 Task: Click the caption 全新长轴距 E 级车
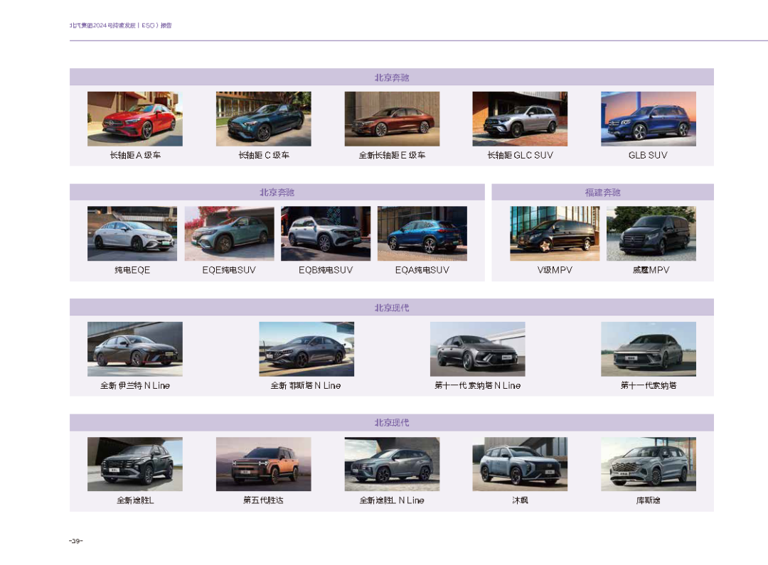392,155
